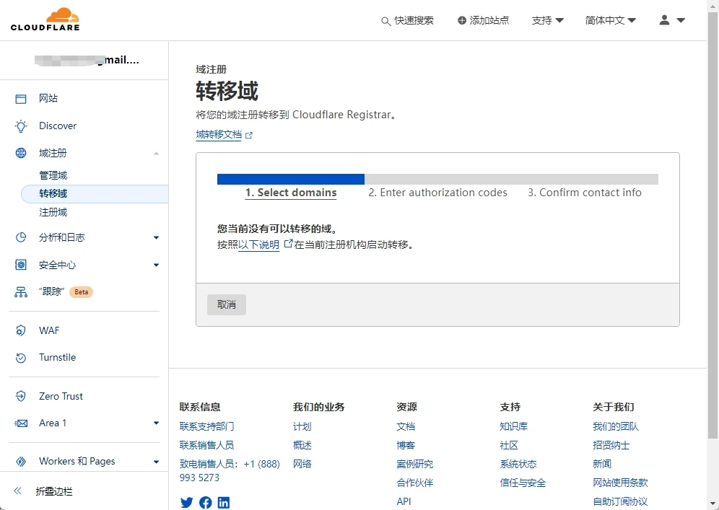The height and width of the screenshot is (510, 719).
Task: Click the WAF shield icon
Action: click(x=21, y=330)
